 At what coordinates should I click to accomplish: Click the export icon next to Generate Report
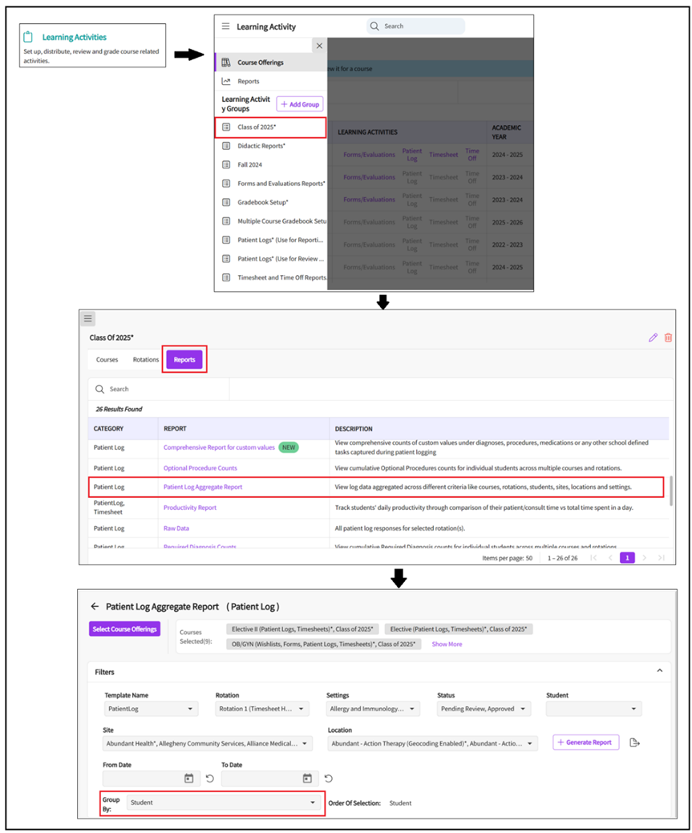pos(634,742)
